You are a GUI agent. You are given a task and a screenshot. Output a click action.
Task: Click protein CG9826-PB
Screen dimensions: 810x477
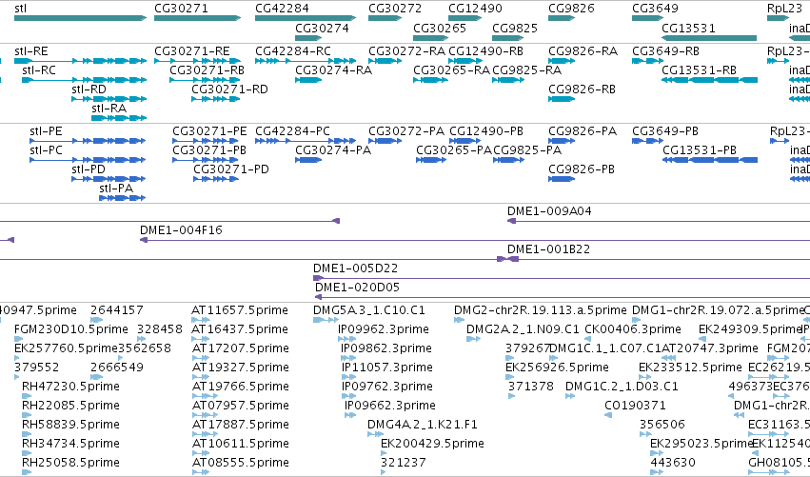[x=582, y=169]
